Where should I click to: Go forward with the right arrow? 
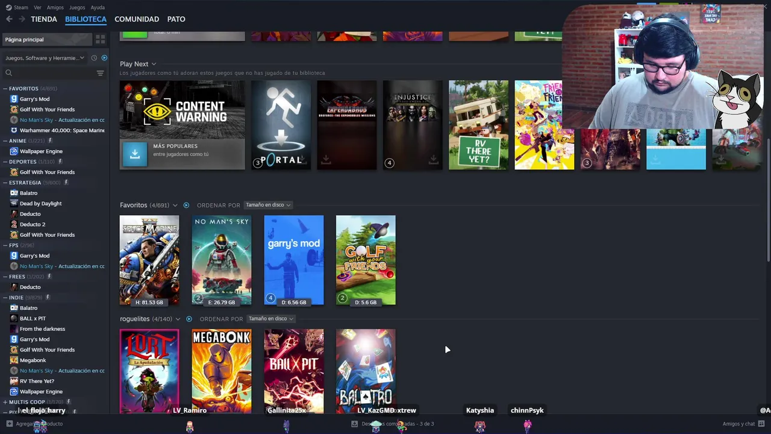(x=22, y=19)
